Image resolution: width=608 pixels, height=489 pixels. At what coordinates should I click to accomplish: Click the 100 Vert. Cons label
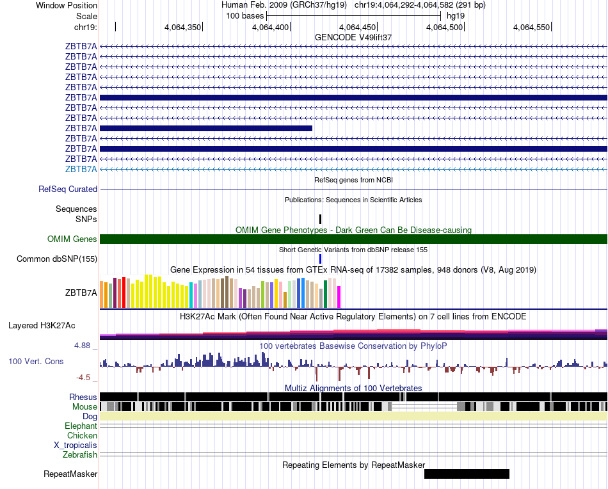36,362
